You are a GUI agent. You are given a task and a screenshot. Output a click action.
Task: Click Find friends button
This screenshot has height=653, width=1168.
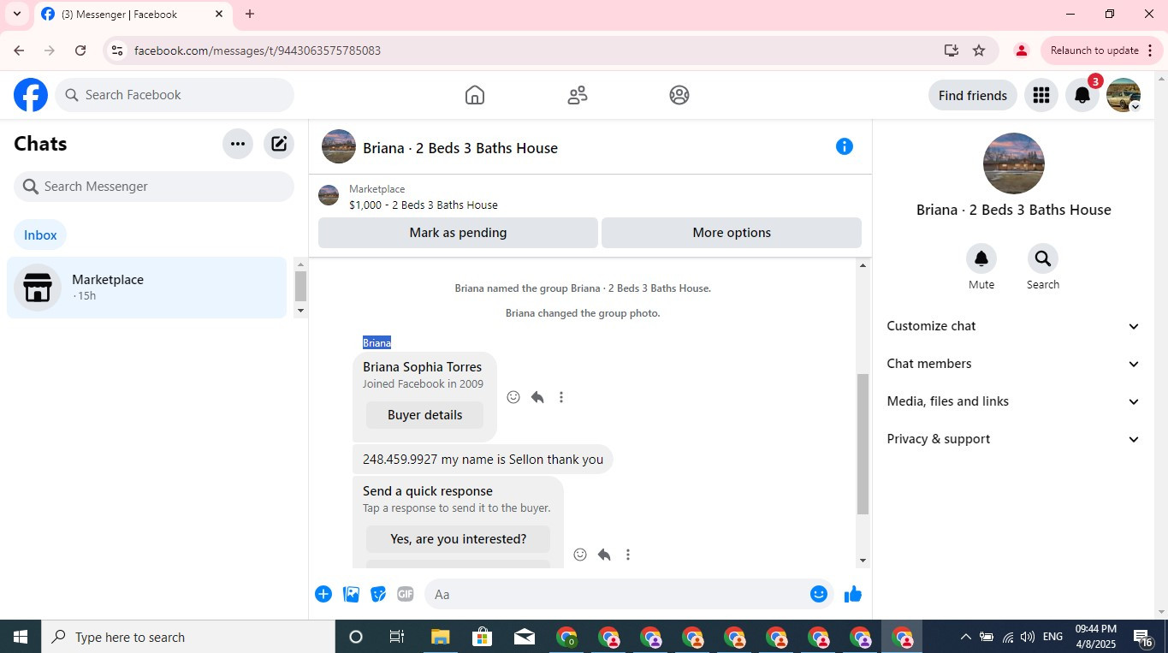click(972, 95)
